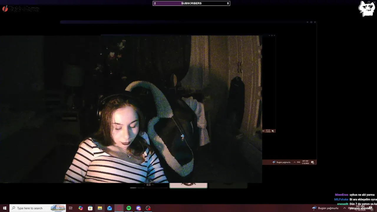Viewport: 377px width, 212px height.
Task: Click the chat message 'uykus ne abi yarma'
Action: (362, 195)
